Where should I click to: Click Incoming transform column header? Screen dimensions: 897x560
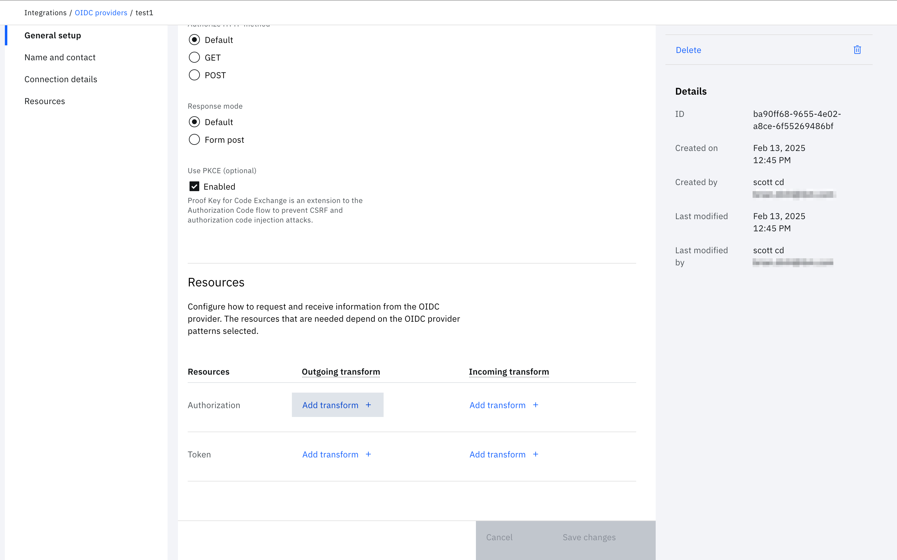(x=509, y=372)
